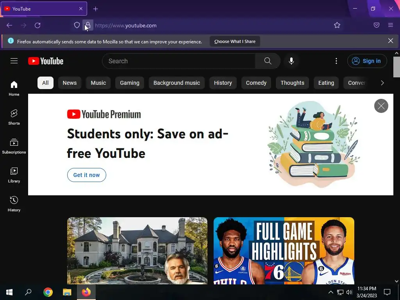Open the taskbar clock and date
400x300 pixels.
(366, 292)
